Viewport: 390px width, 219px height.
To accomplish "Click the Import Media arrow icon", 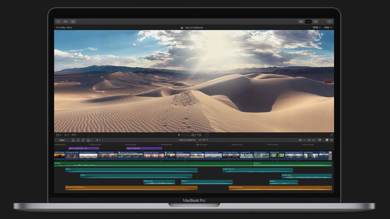I will [x=59, y=22].
